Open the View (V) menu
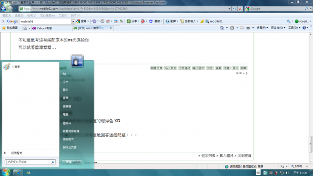 pyautogui.click(x=32, y=15)
